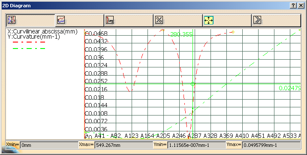The image size is (307, 155).
Task: Toggle the vertical logarithmic scale icon
Action: click(x=110, y=20)
